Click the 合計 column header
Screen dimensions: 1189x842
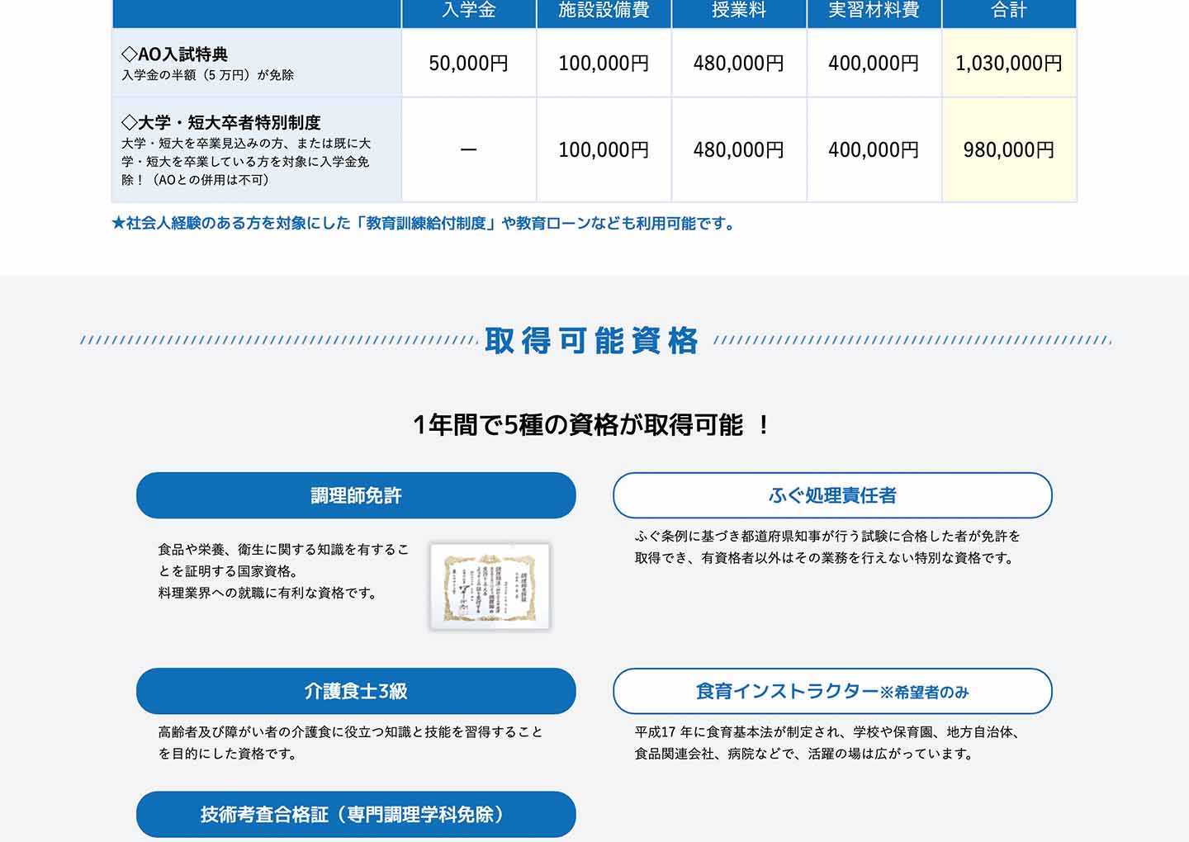1009,11
